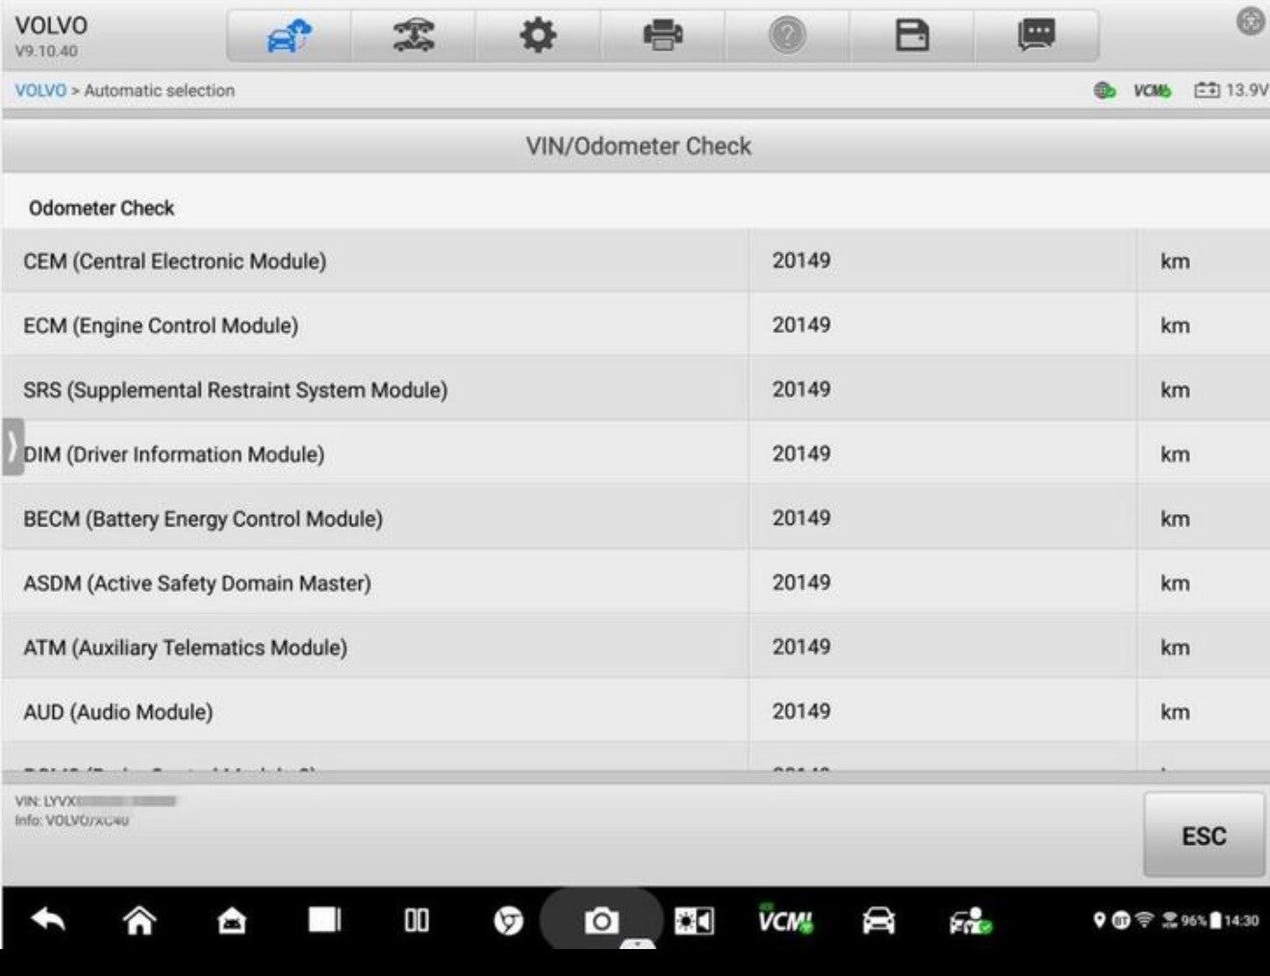The height and width of the screenshot is (976, 1270).
Task: Select the AUD (Audio Module) row
Action: (x=635, y=712)
